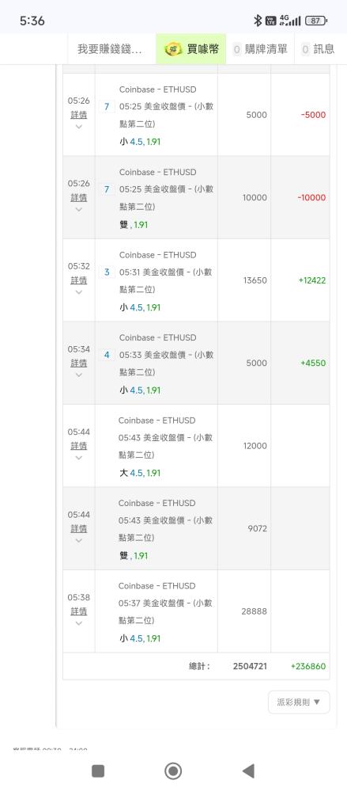This screenshot has width=347, height=792.
Task: Tap the Android back triangle icon
Action: [248, 771]
